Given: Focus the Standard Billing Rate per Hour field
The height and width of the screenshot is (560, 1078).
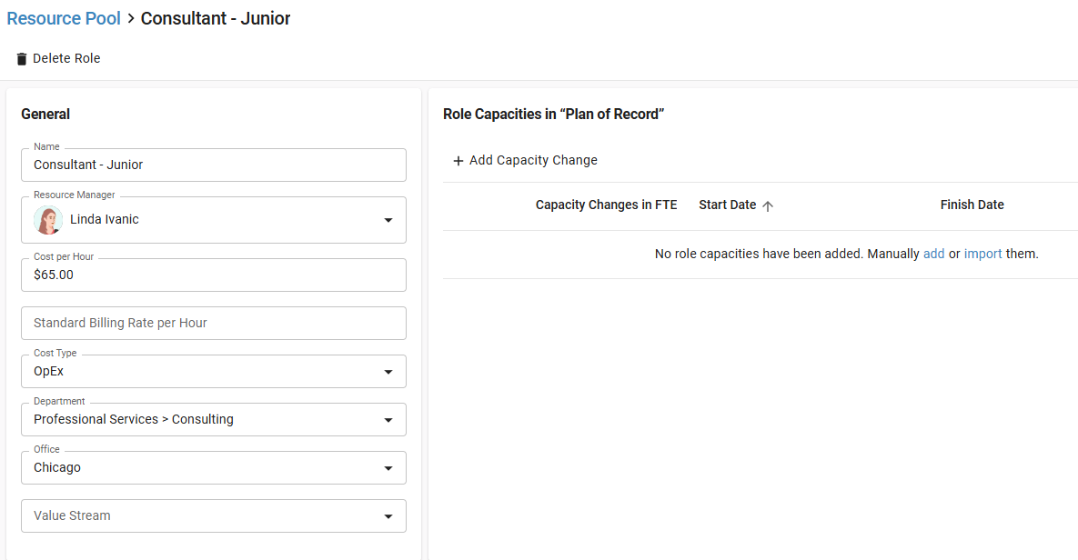Looking at the screenshot, I should click(x=214, y=323).
